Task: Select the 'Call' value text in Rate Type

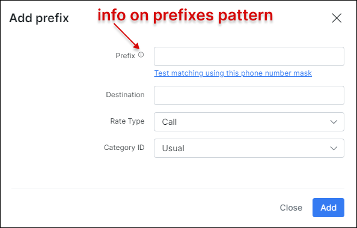Action: (x=169, y=122)
